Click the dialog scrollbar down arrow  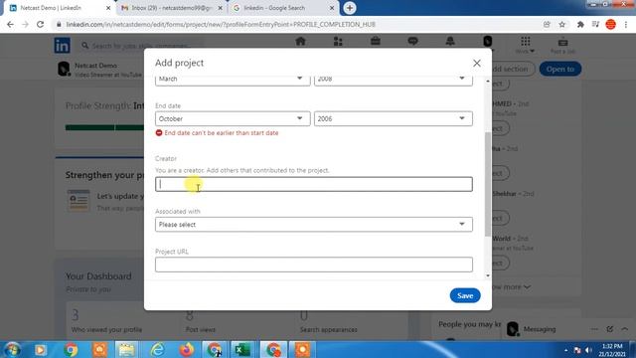488,276
